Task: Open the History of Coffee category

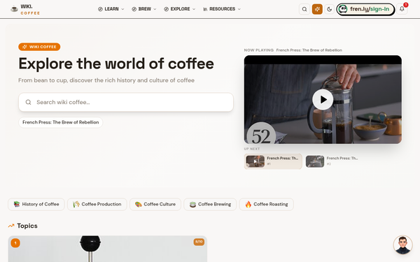Action: click(36, 204)
